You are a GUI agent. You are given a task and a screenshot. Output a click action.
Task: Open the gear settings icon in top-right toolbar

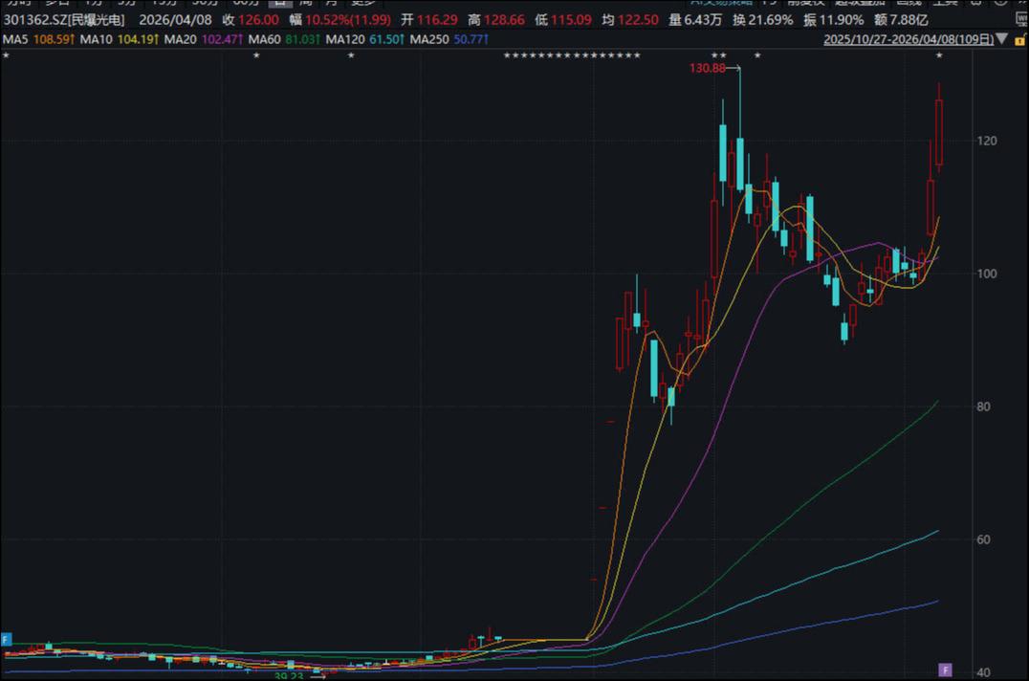pyautogui.click(x=975, y=5)
